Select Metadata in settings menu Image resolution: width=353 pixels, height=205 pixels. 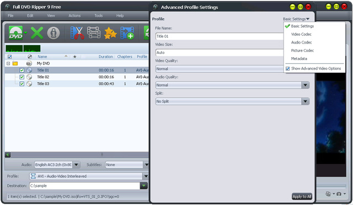pyautogui.click(x=299, y=58)
